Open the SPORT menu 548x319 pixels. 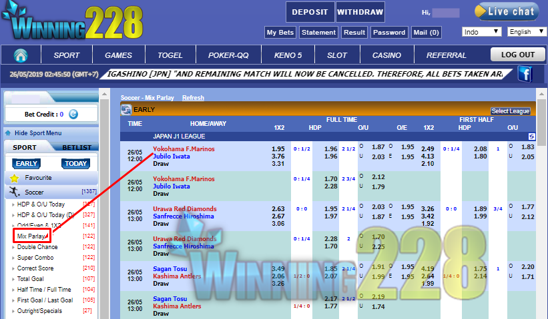pyautogui.click(x=66, y=55)
